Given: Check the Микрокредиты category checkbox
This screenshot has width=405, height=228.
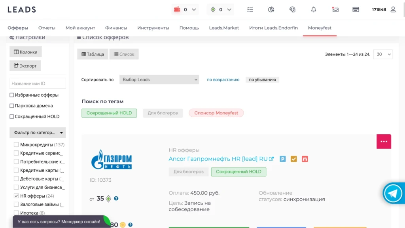Looking at the screenshot, I should coord(16,144).
